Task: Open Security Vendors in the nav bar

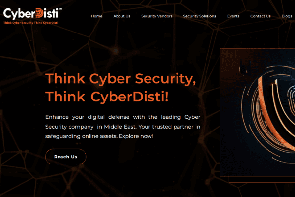Action: click(157, 16)
